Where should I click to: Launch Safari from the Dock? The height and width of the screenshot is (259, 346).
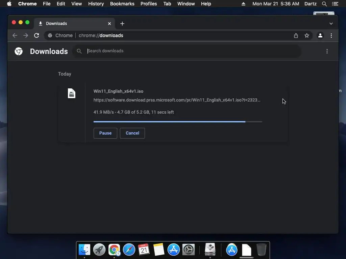[129, 250]
